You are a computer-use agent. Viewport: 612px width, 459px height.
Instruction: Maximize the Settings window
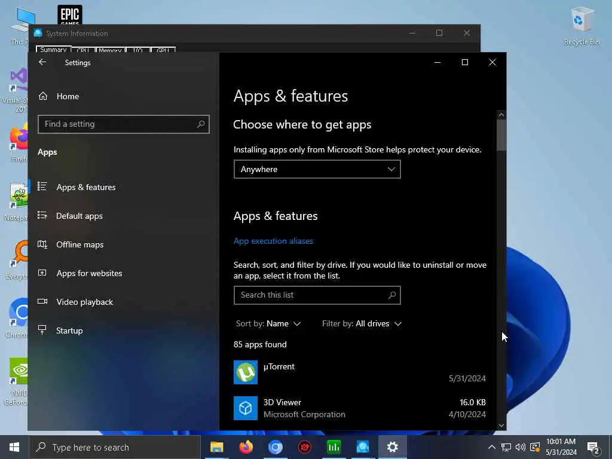[x=464, y=62]
